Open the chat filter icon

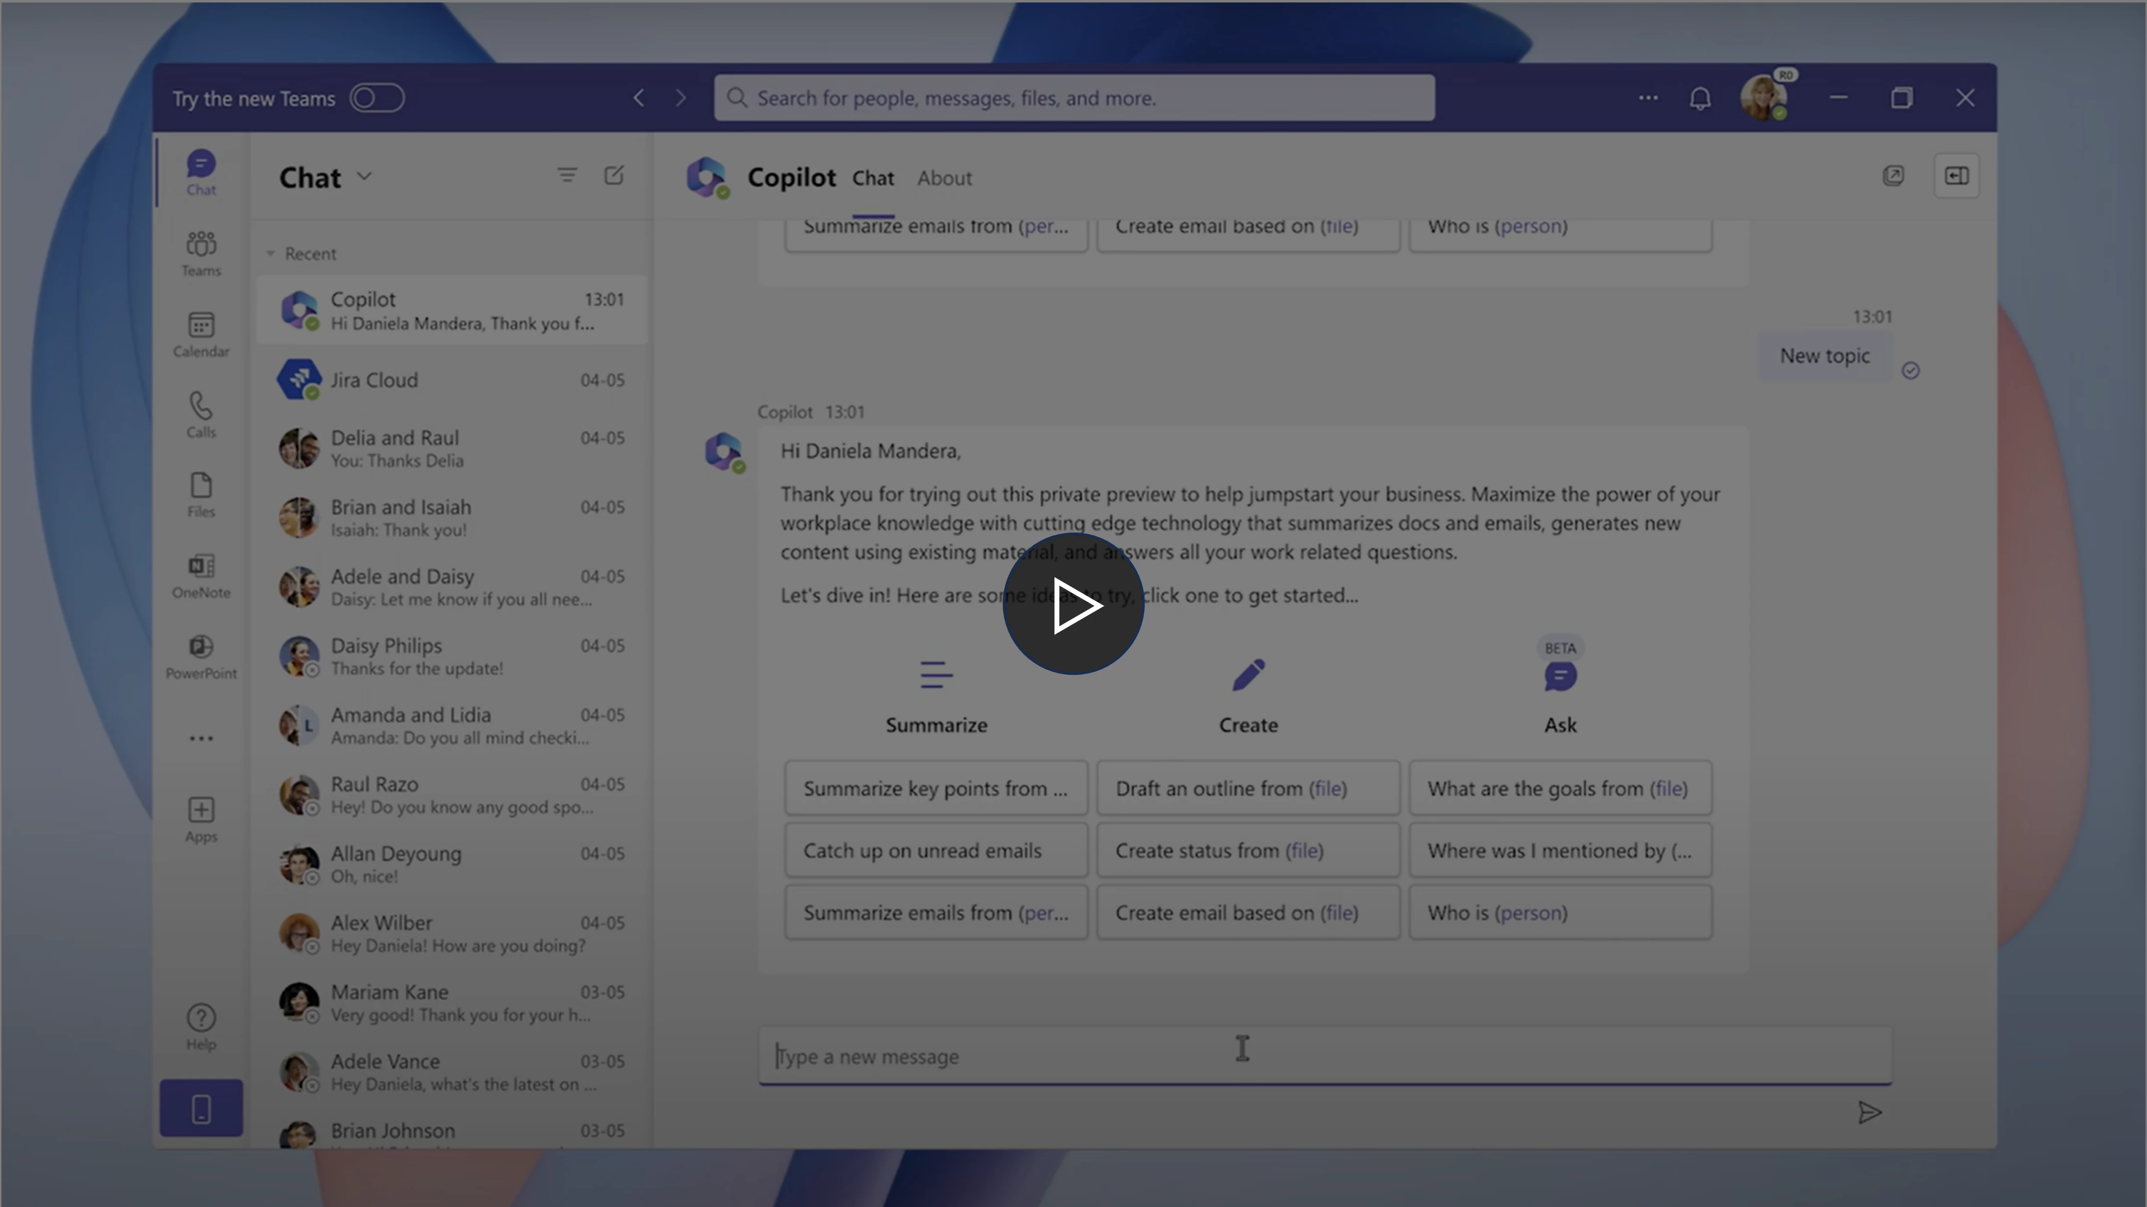(x=567, y=175)
